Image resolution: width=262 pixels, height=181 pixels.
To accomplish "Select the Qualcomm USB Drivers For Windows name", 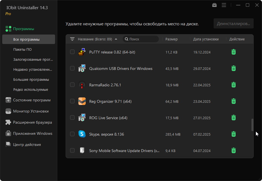I will pyautogui.click(x=121, y=69).
